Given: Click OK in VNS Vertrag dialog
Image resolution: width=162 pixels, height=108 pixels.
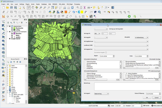Looking at the screenshot, I should 147,97.
